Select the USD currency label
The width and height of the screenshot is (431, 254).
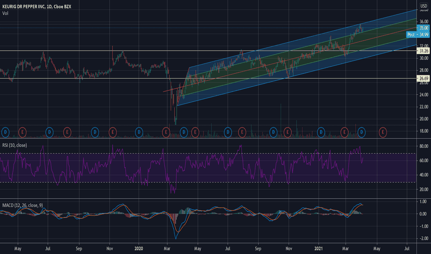(424, 6)
